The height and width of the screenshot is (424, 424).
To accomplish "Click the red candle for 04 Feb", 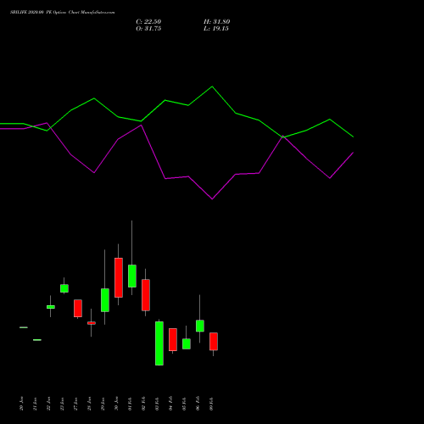I will (x=173, y=339).
